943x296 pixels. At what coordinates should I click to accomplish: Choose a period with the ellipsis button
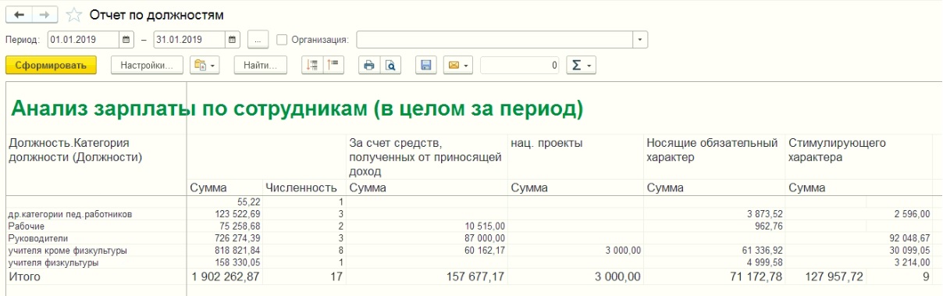(258, 39)
